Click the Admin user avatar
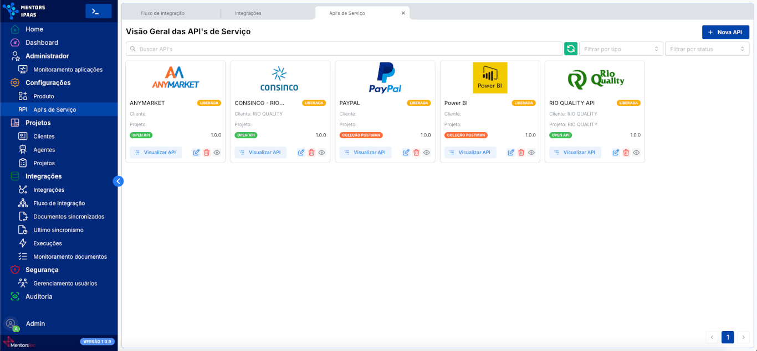 click(11, 324)
